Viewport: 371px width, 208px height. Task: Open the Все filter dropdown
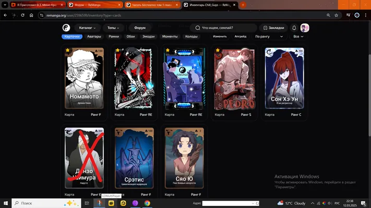point(298,36)
